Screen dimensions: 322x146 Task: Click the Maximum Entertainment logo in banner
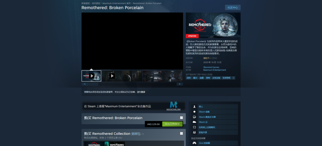click(174, 106)
